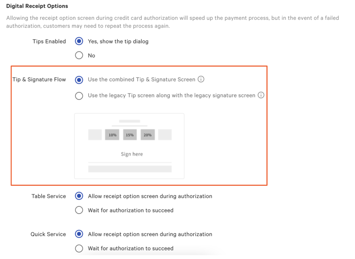Click the Tips Enabled label

click(49, 41)
